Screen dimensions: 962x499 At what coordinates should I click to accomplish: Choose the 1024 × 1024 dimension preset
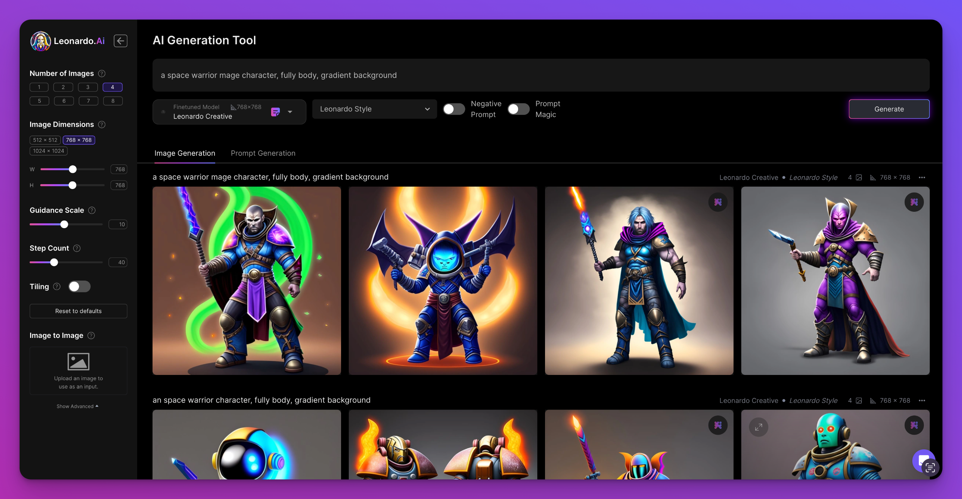(x=49, y=151)
